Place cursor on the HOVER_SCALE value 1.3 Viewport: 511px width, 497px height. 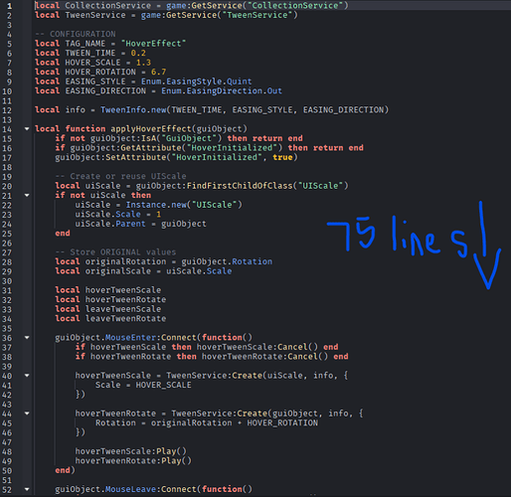[x=143, y=63]
